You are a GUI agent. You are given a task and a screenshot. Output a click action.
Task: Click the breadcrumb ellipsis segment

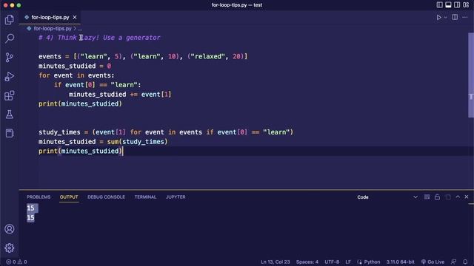coord(80,29)
